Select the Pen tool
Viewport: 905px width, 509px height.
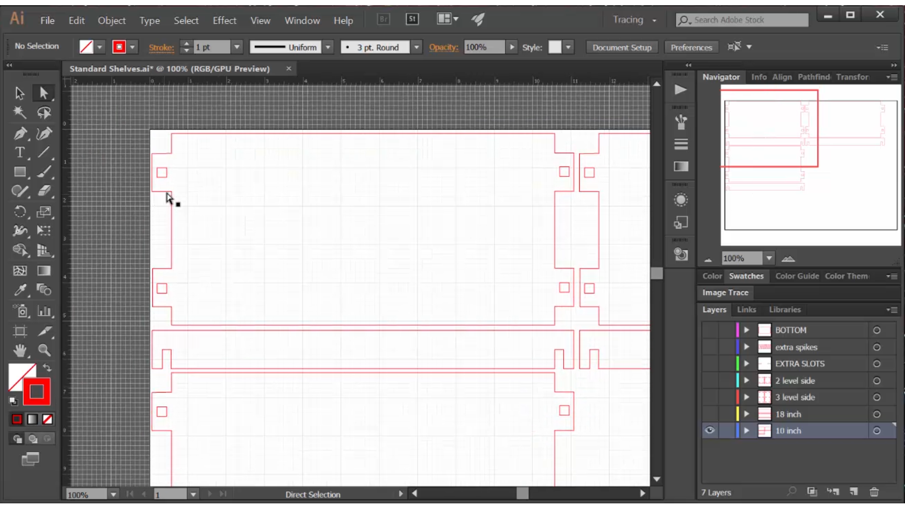(19, 132)
